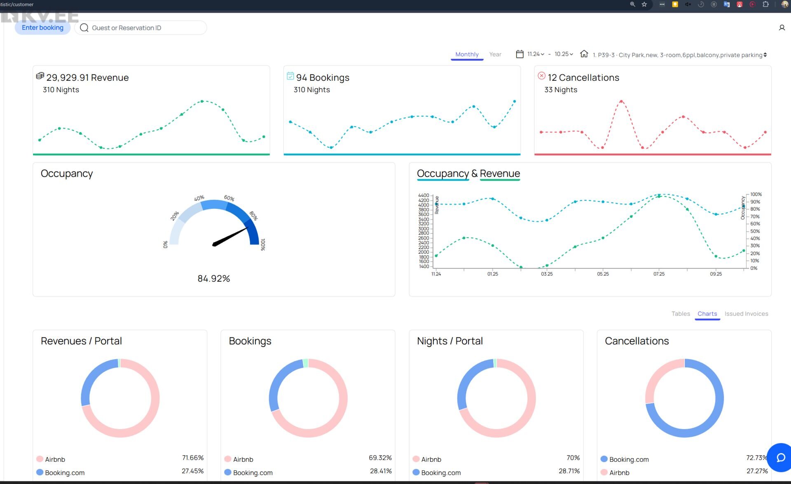791x484 pixels.
Task: Toggle Airbnb legend under Revenues / Portal
Action: click(50, 459)
